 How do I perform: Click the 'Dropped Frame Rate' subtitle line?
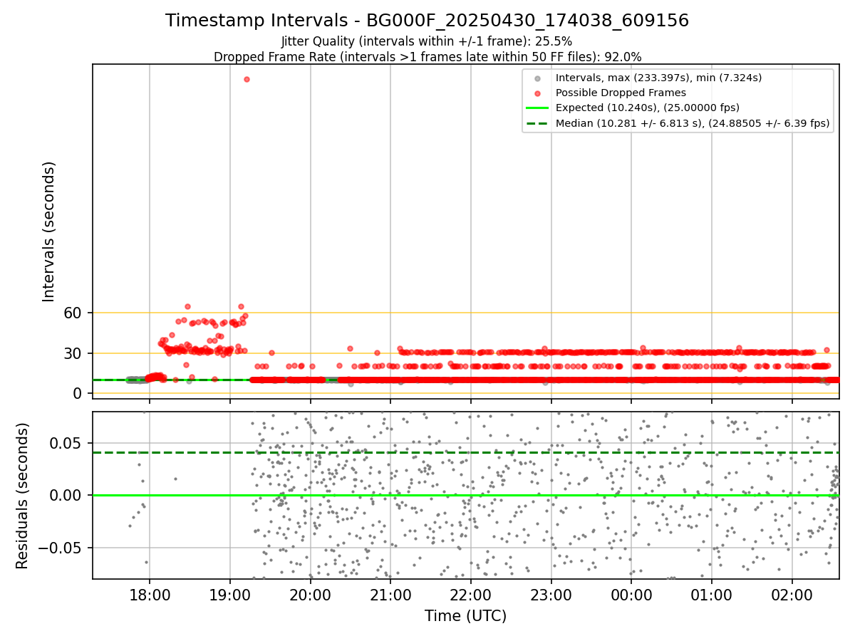pyautogui.click(x=427, y=57)
